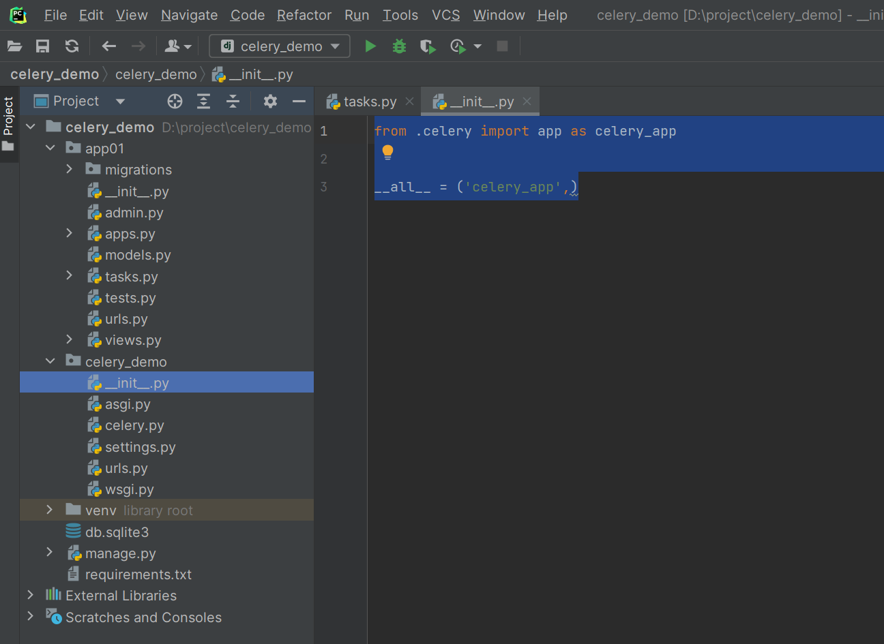This screenshot has width=884, height=644.
Task: Click Collapse All in Project panel
Action: [x=233, y=102]
